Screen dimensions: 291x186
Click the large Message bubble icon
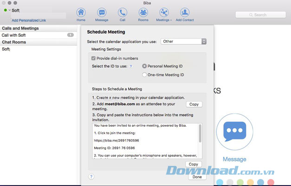tap(234, 132)
